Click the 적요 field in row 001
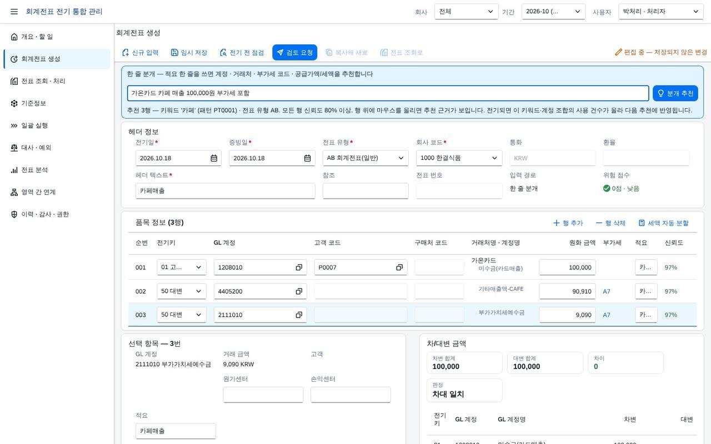The width and height of the screenshot is (711, 444). point(646,268)
